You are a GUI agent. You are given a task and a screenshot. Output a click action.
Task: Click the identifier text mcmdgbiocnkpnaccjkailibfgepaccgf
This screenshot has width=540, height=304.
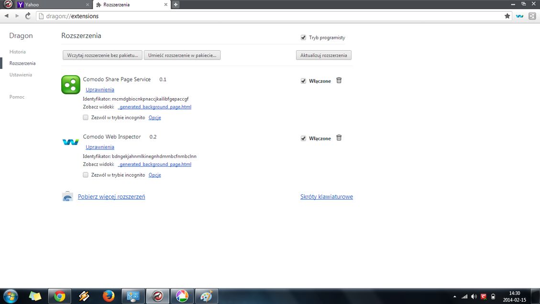click(x=150, y=99)
